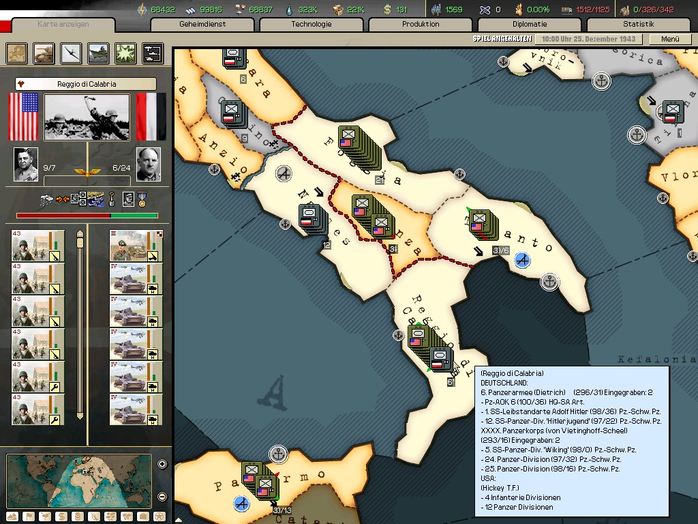
Task: Select the world minimap
Action: [79, 481]
